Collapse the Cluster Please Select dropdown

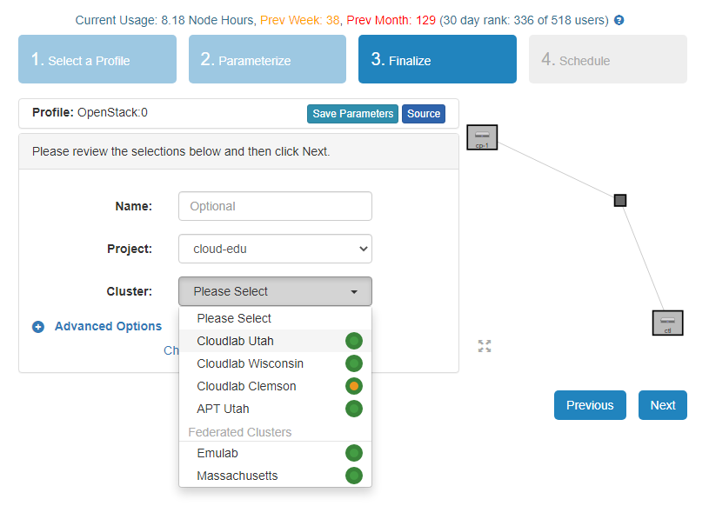click(275, 291)
